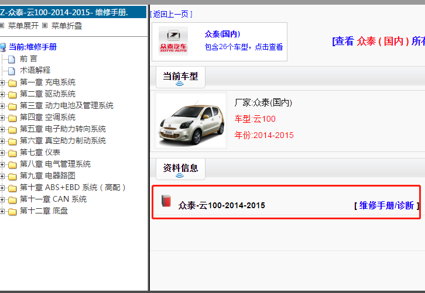This screenshot has height=293, width=425.
Task: Expand the 第六章 真空助力制动系统 node
Action: point(2,141)
